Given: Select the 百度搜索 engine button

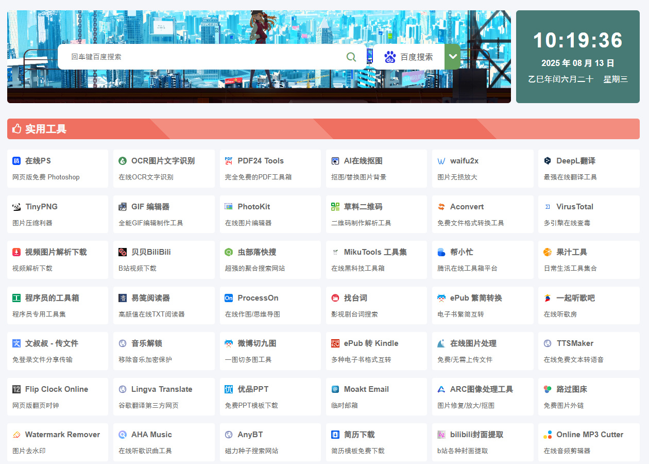Looking at the screenshot, I should coord(409,57).
